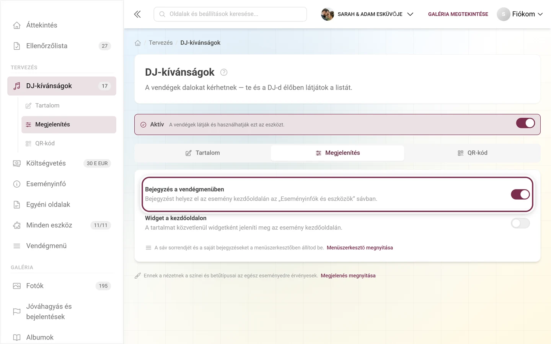
Task: Open the help icon beside DJ-kívánságok heading
Action: click(224, 72)
